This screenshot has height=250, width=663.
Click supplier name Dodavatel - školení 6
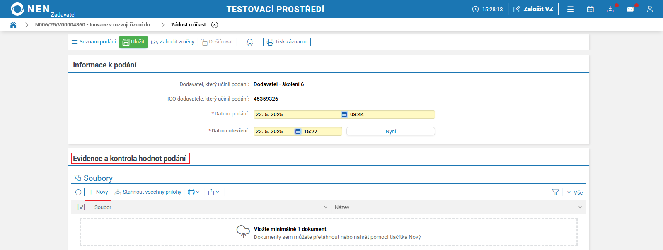pos(278,84)
